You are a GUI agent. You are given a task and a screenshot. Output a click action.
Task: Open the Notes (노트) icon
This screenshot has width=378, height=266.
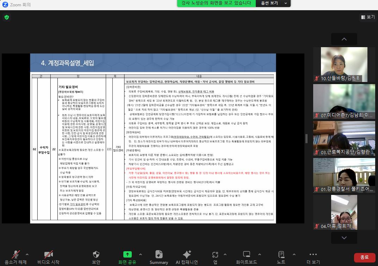coord(281,254)
